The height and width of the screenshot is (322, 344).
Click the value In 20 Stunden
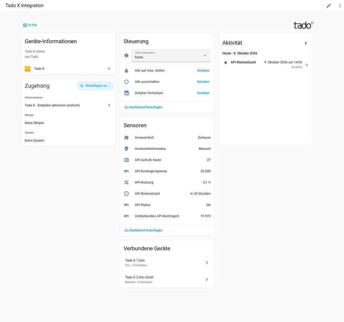tap(200, 194)
